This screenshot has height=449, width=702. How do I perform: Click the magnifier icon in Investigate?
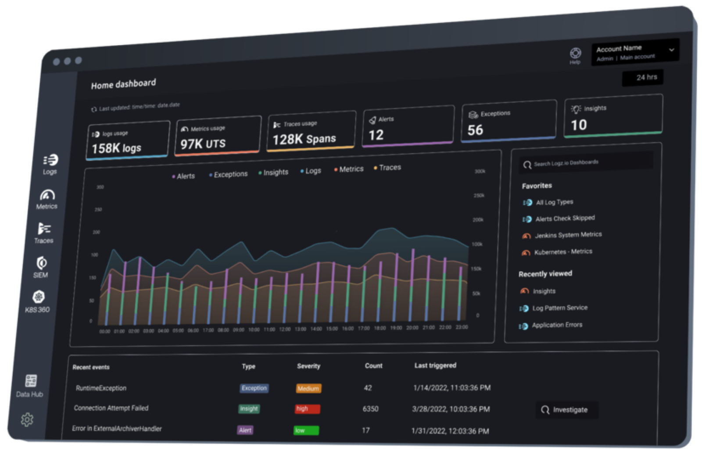[545, 409]
